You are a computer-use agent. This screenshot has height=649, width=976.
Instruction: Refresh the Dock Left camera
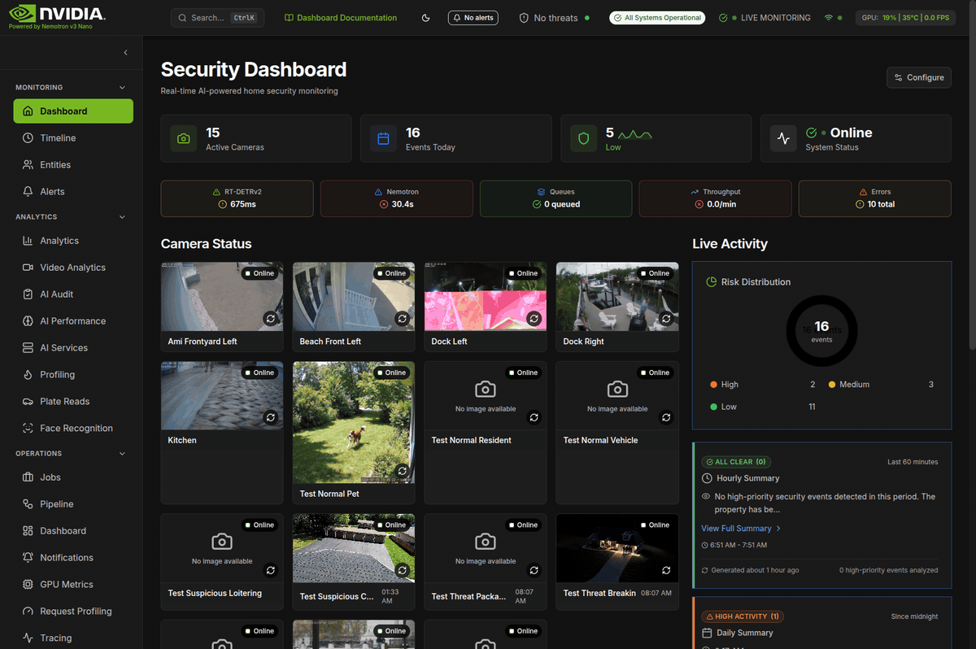534,319
